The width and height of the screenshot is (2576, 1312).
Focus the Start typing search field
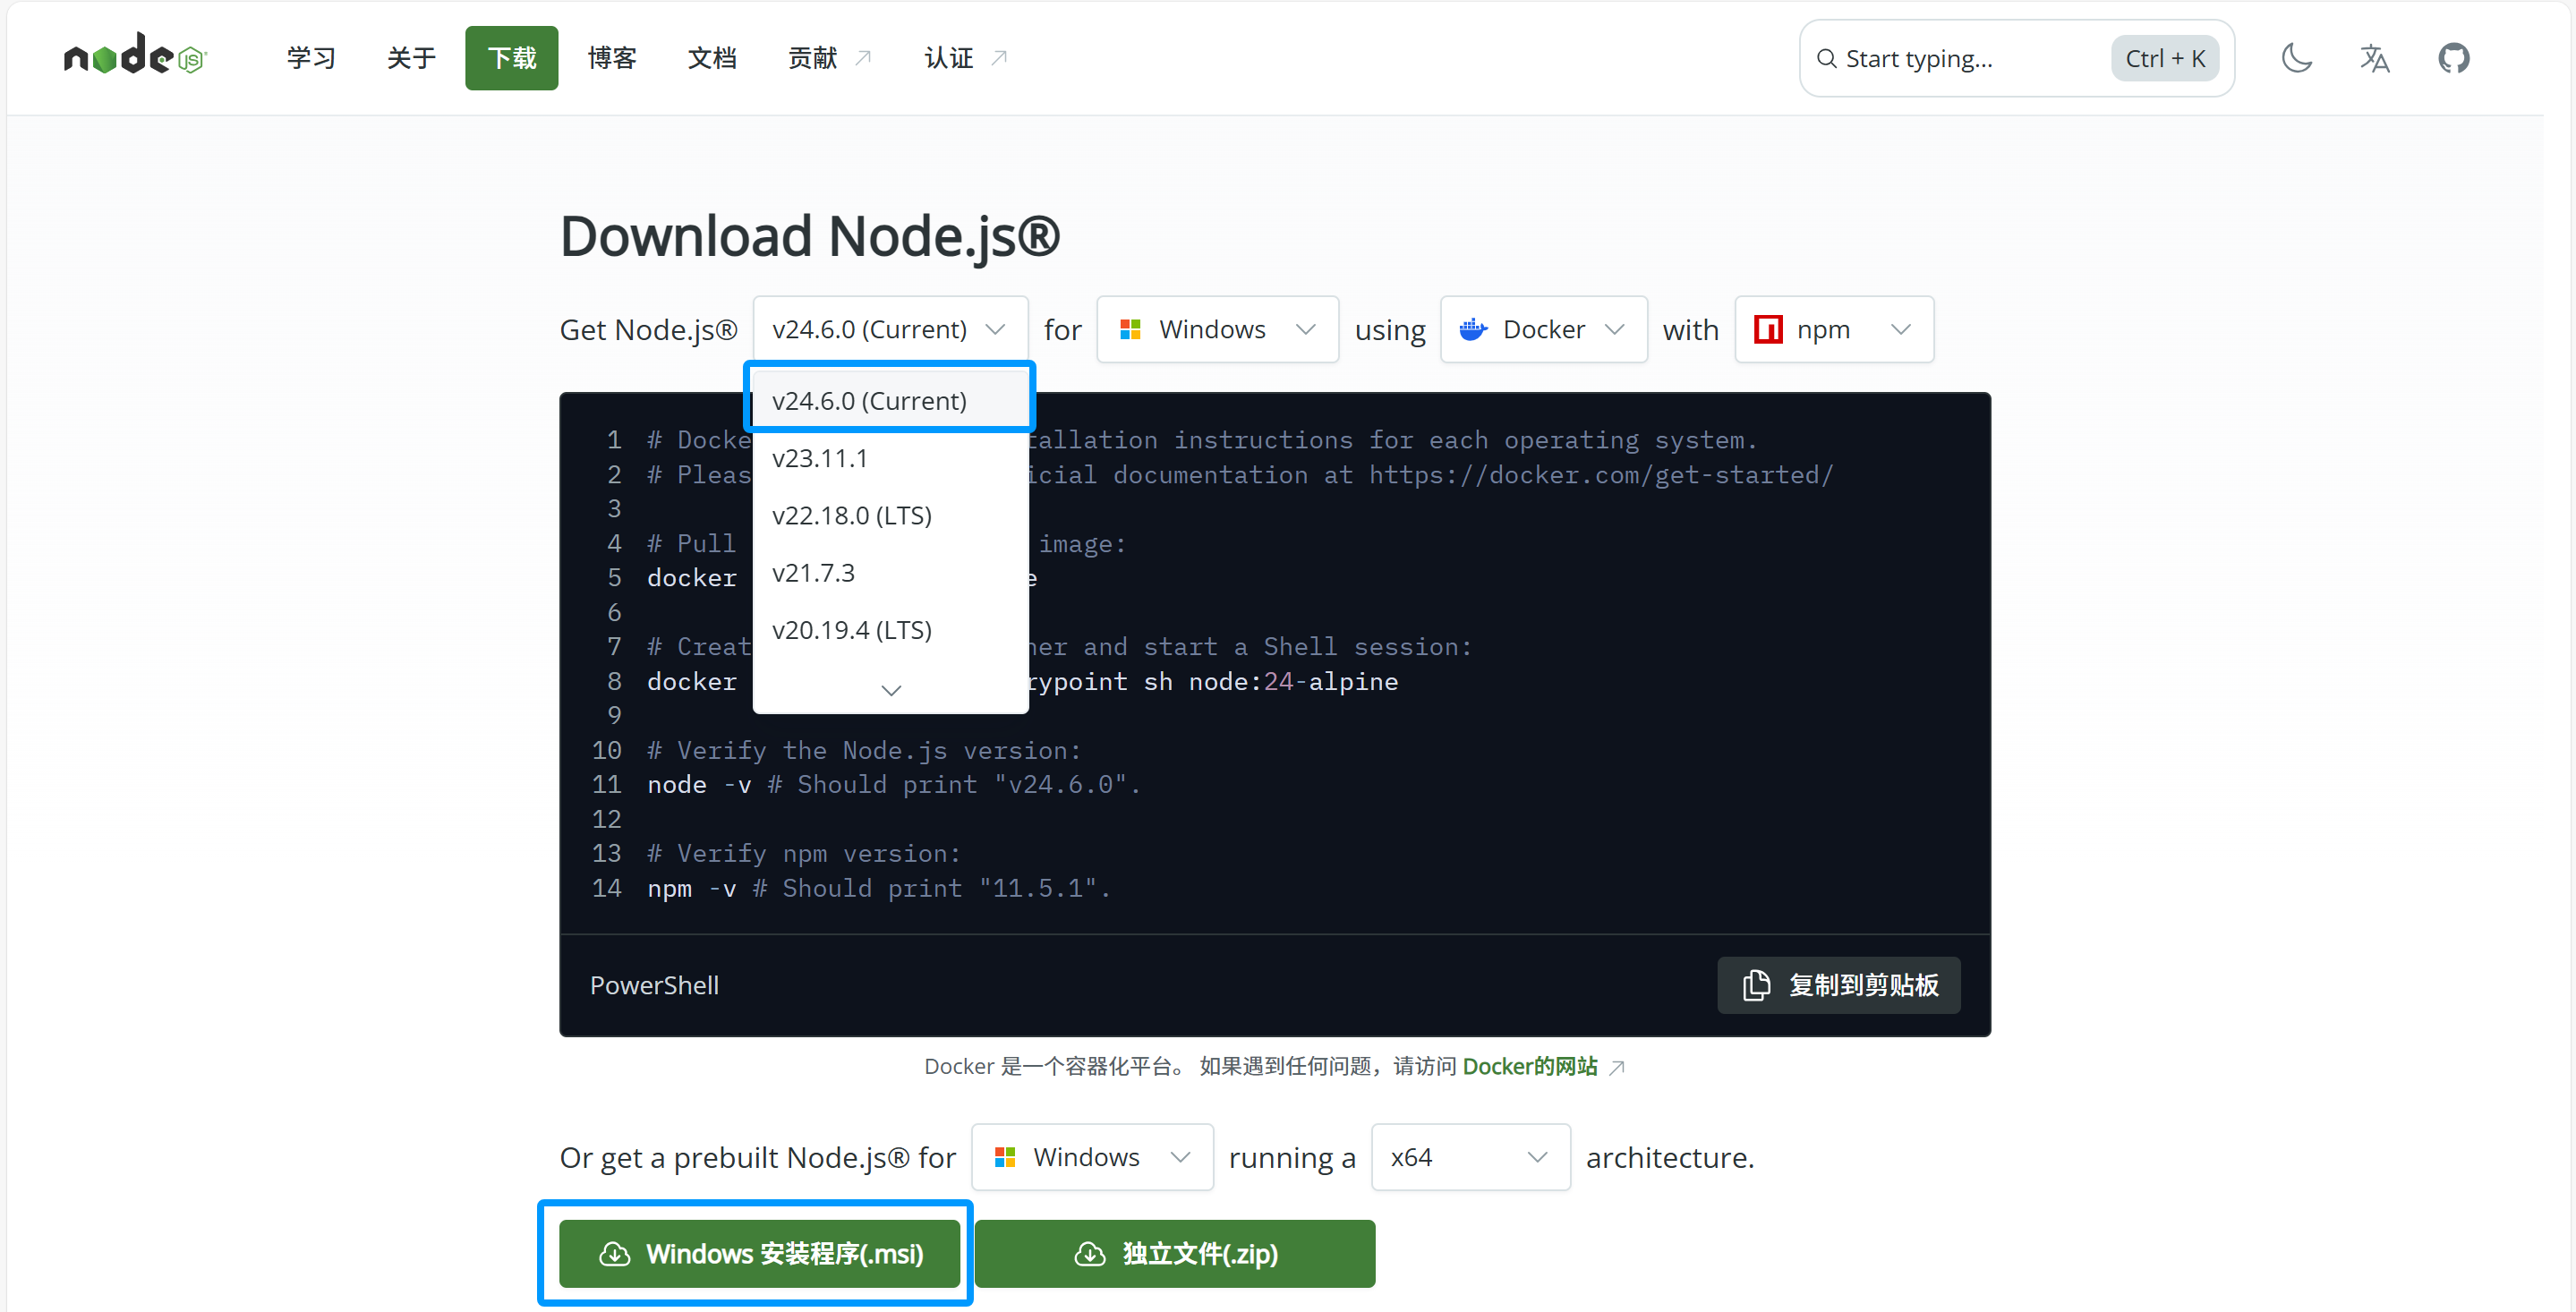coord(2016,59)
